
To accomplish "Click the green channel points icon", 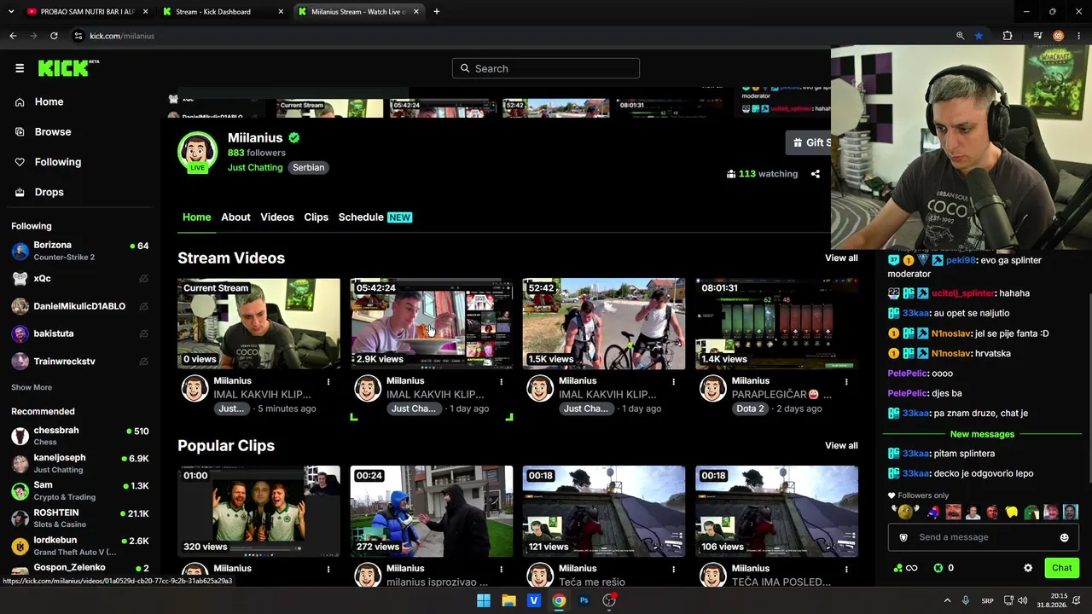I will point(898,568).
